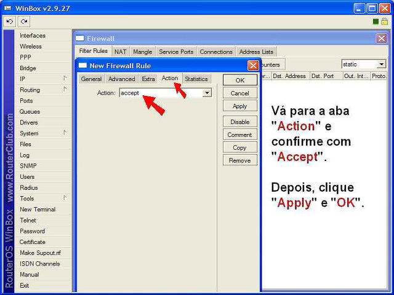Image resolution: width=394 pixels, height=295 pixels.
Task: Click the Undo arrow icon
Action: point(10,22)
